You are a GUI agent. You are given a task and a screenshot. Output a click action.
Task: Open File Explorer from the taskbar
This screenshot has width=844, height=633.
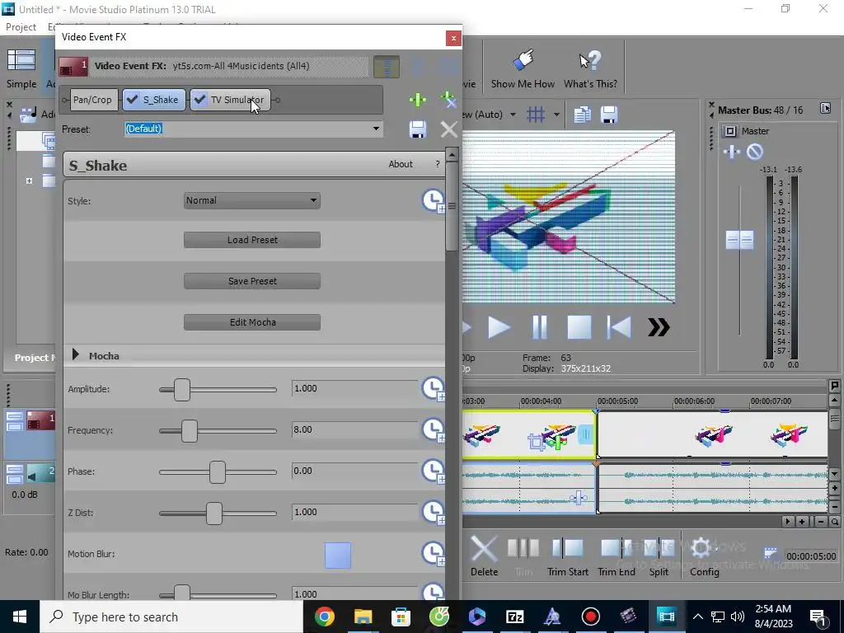pos(363,617)
